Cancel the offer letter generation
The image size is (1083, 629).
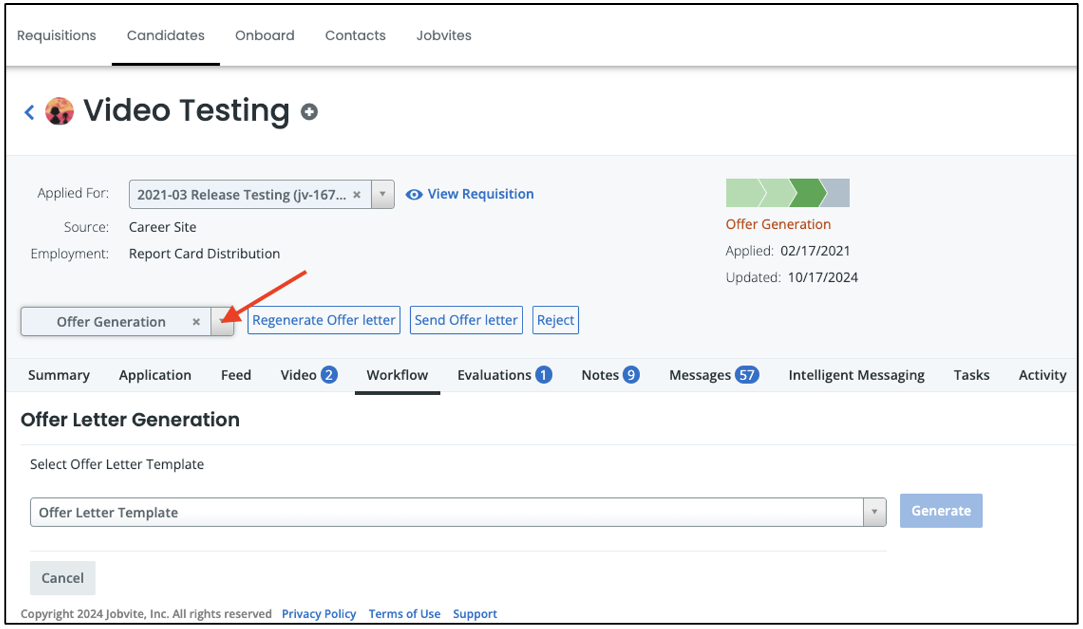(x=62, y=578)
